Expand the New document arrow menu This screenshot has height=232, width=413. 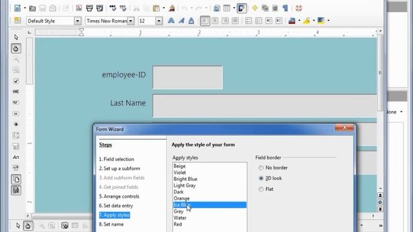pyautogui.click(x=25, y=8)
